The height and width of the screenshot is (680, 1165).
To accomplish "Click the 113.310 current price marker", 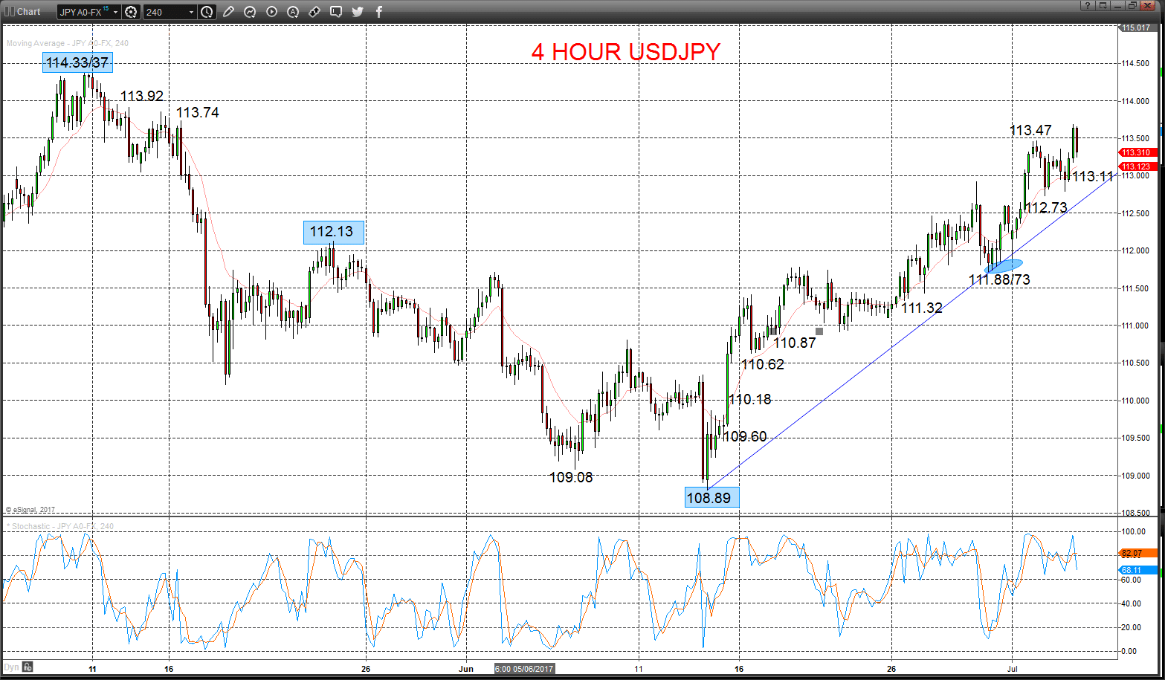I will [x=1137, y=152].
